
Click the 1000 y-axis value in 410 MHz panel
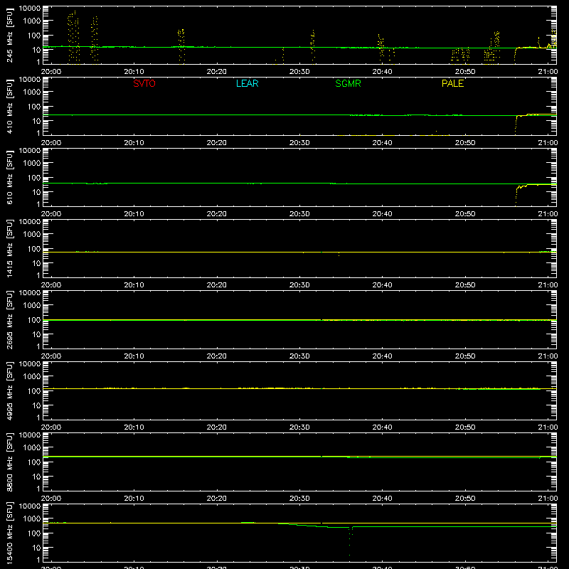32,92
